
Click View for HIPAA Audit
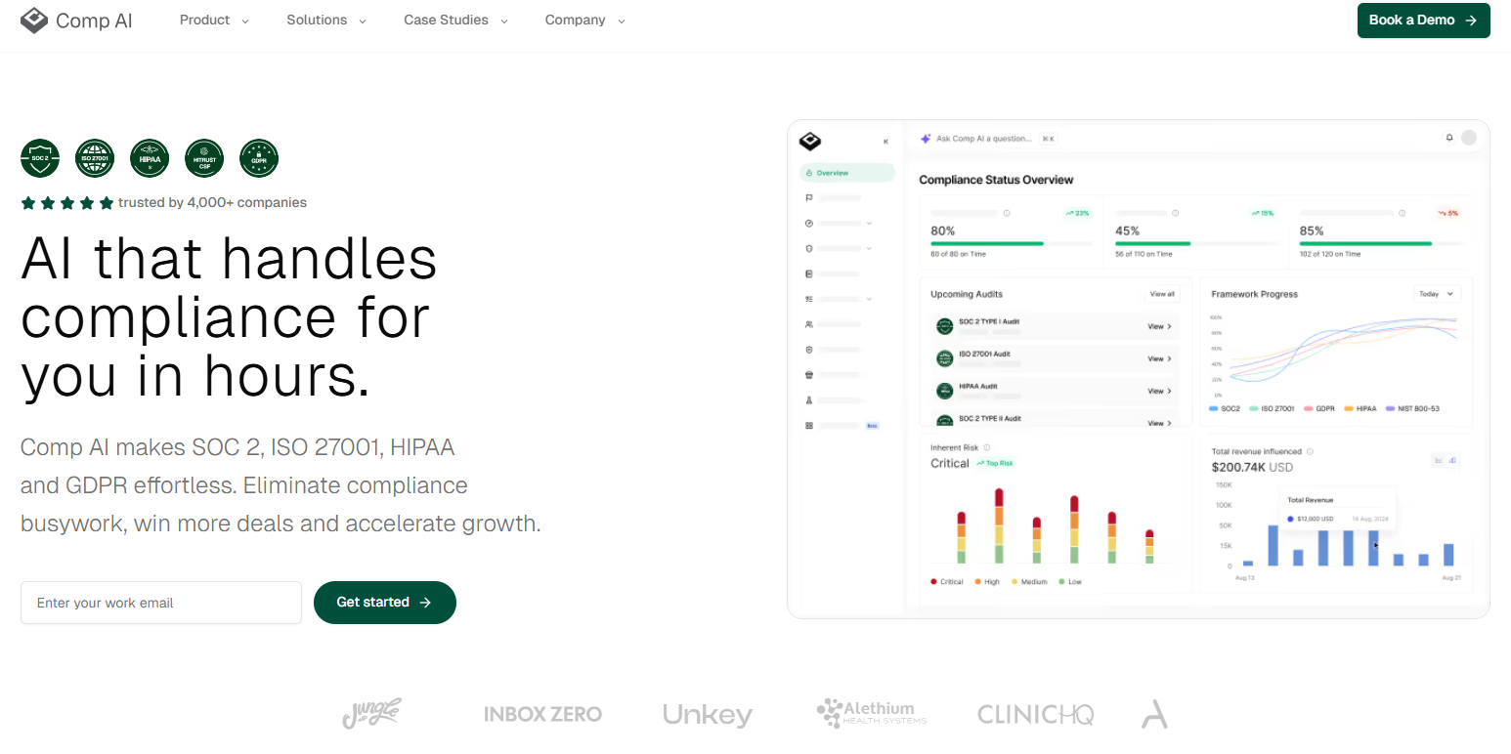coord(1159,392)
